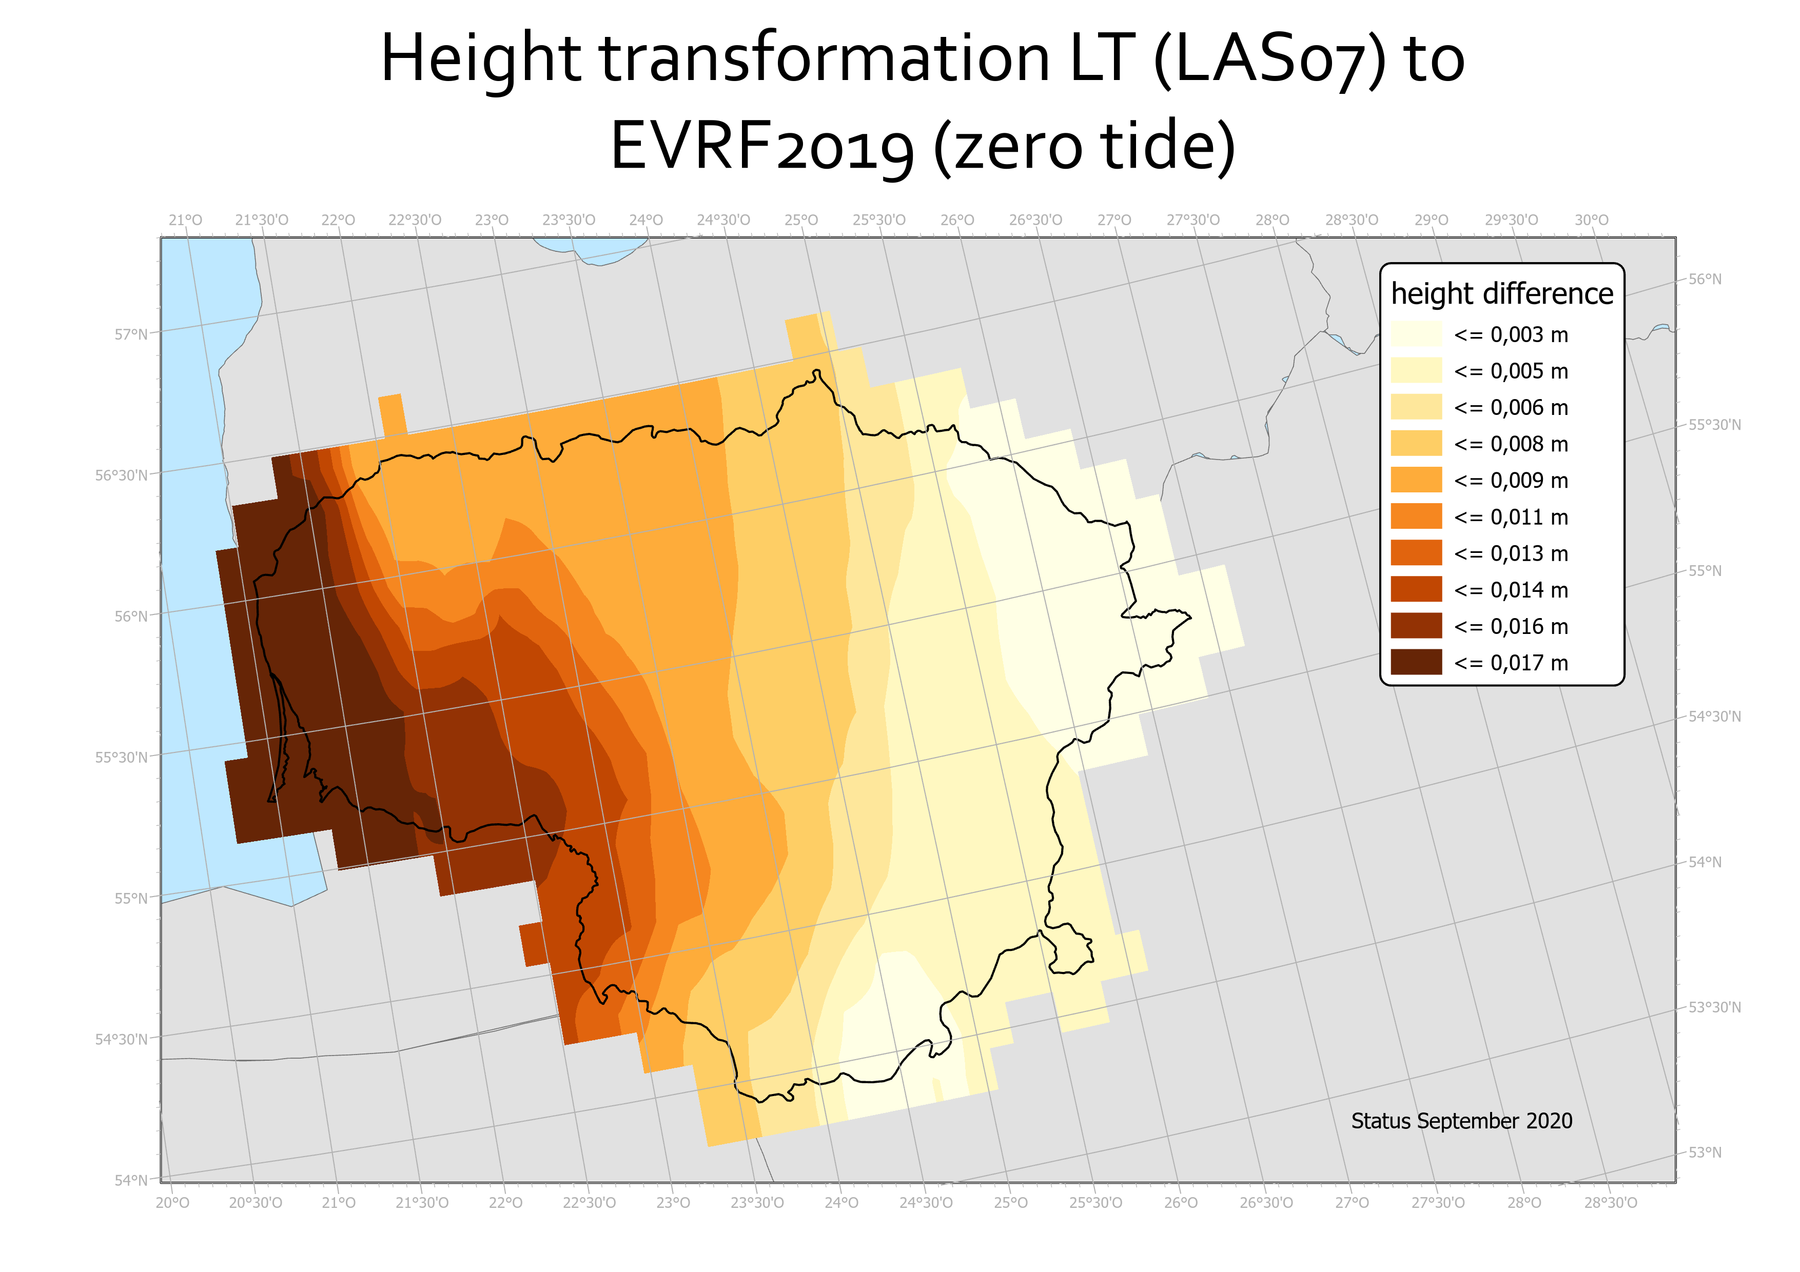Click the <= 0,006 m legend color swatch
Screen dimensions: 1800x1272
(1416, 407)
